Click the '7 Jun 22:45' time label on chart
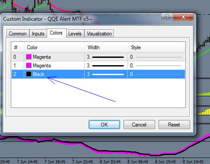The height and width of the screenshot is (164, 210). pyautogui.click(x=83, y=162)
